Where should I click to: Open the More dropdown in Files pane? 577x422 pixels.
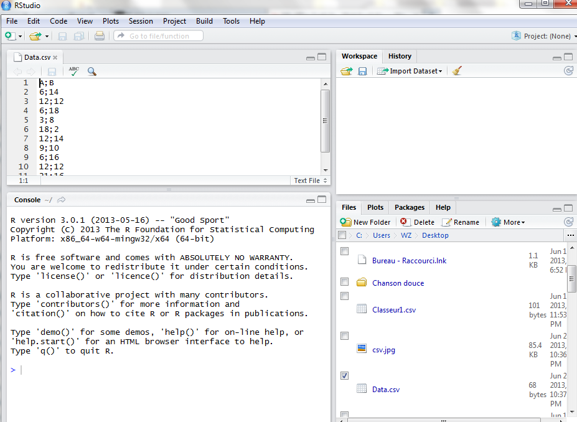[x=508, y=222]
